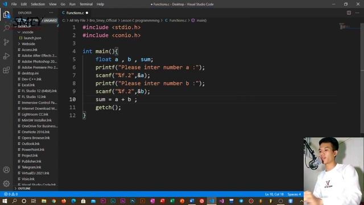This screenshot has width=364, height=205.
Task: Split the editor to the right
Action: [349, 13]
